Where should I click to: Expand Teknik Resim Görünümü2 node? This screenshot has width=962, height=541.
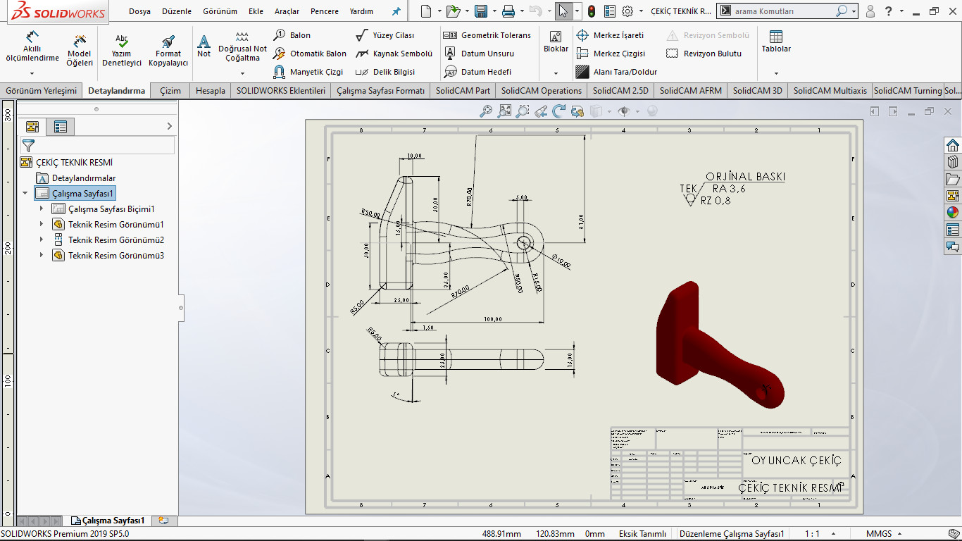click(x=42, y=240)
